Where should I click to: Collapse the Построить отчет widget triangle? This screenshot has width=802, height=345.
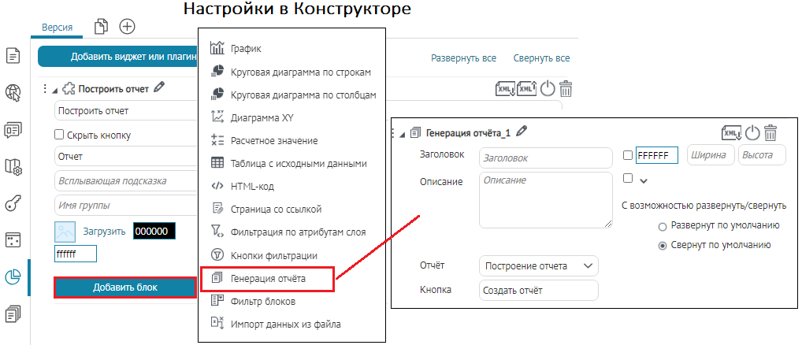[54, 89]
